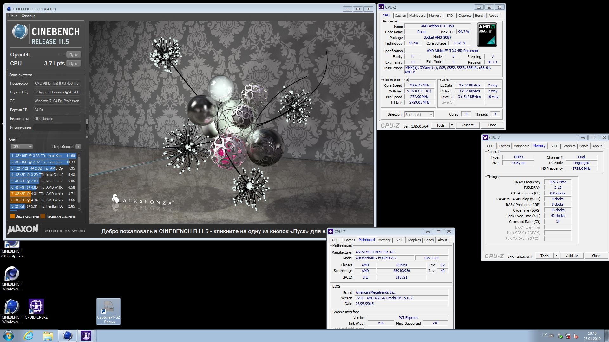Open the CPU ranking type dropdown in Cinebench
This screenshot has width=609, height=342.
pos(22,147)
